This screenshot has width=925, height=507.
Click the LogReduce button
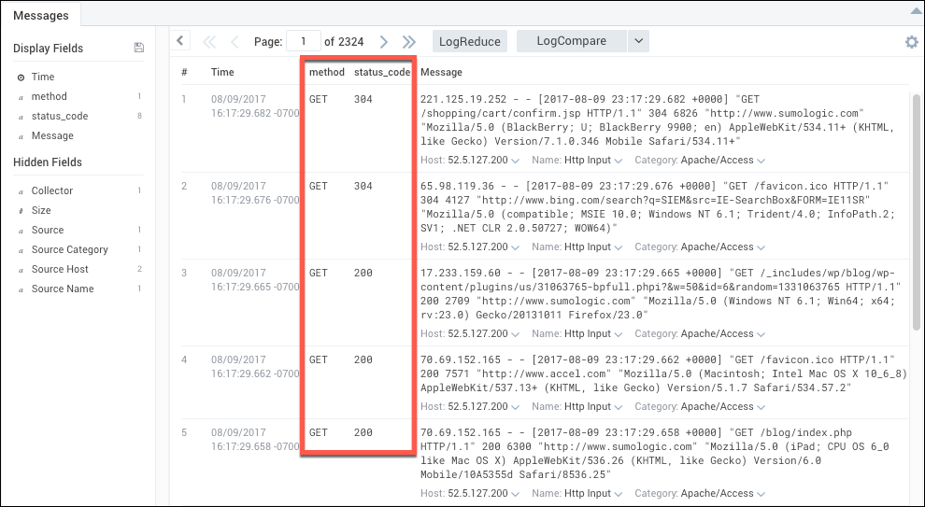pos(470,41)
